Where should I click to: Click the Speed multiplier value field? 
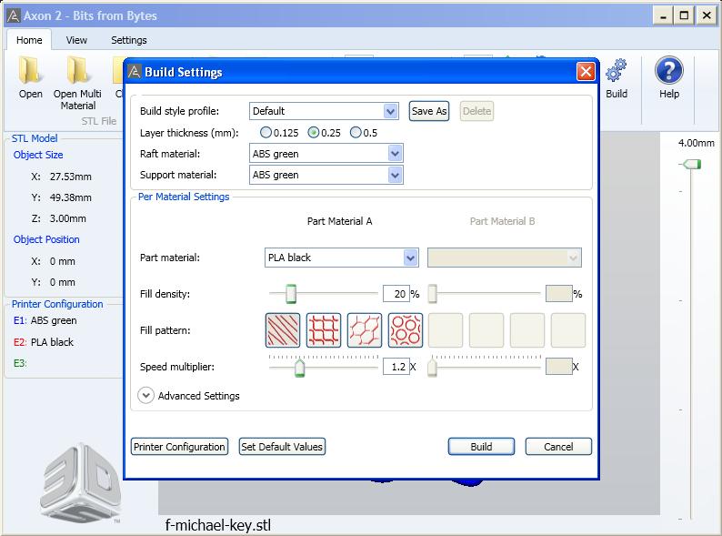(x=396, y=367)
